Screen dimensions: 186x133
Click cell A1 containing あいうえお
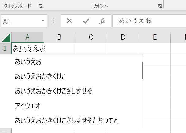click(29, 48)
